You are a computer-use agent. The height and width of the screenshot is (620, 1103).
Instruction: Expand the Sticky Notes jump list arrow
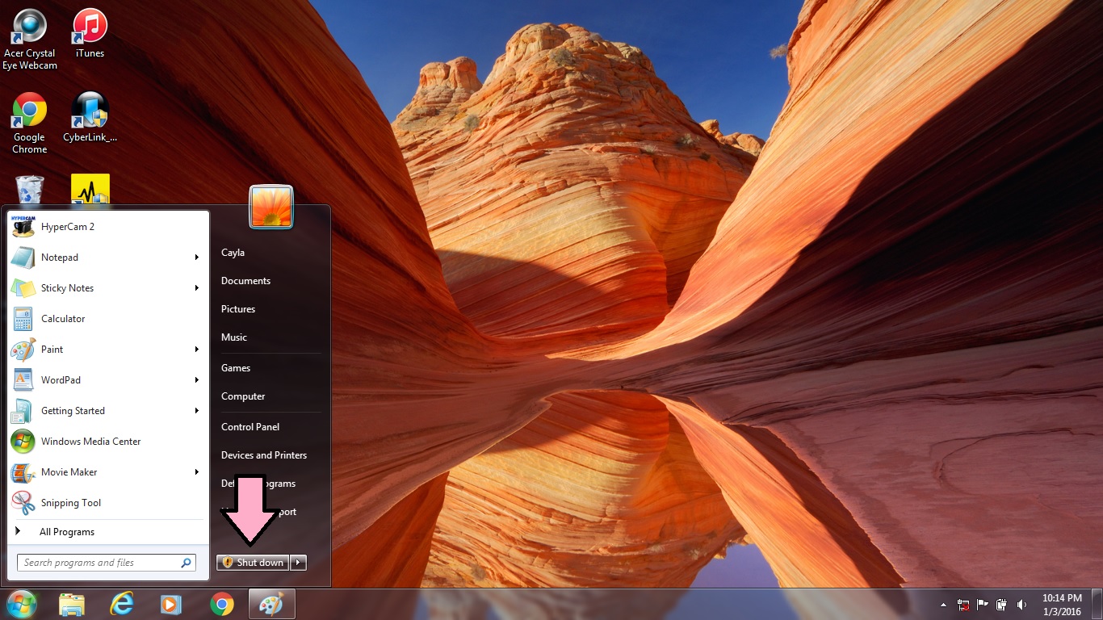pyautogui.click(x=196, y=288)
